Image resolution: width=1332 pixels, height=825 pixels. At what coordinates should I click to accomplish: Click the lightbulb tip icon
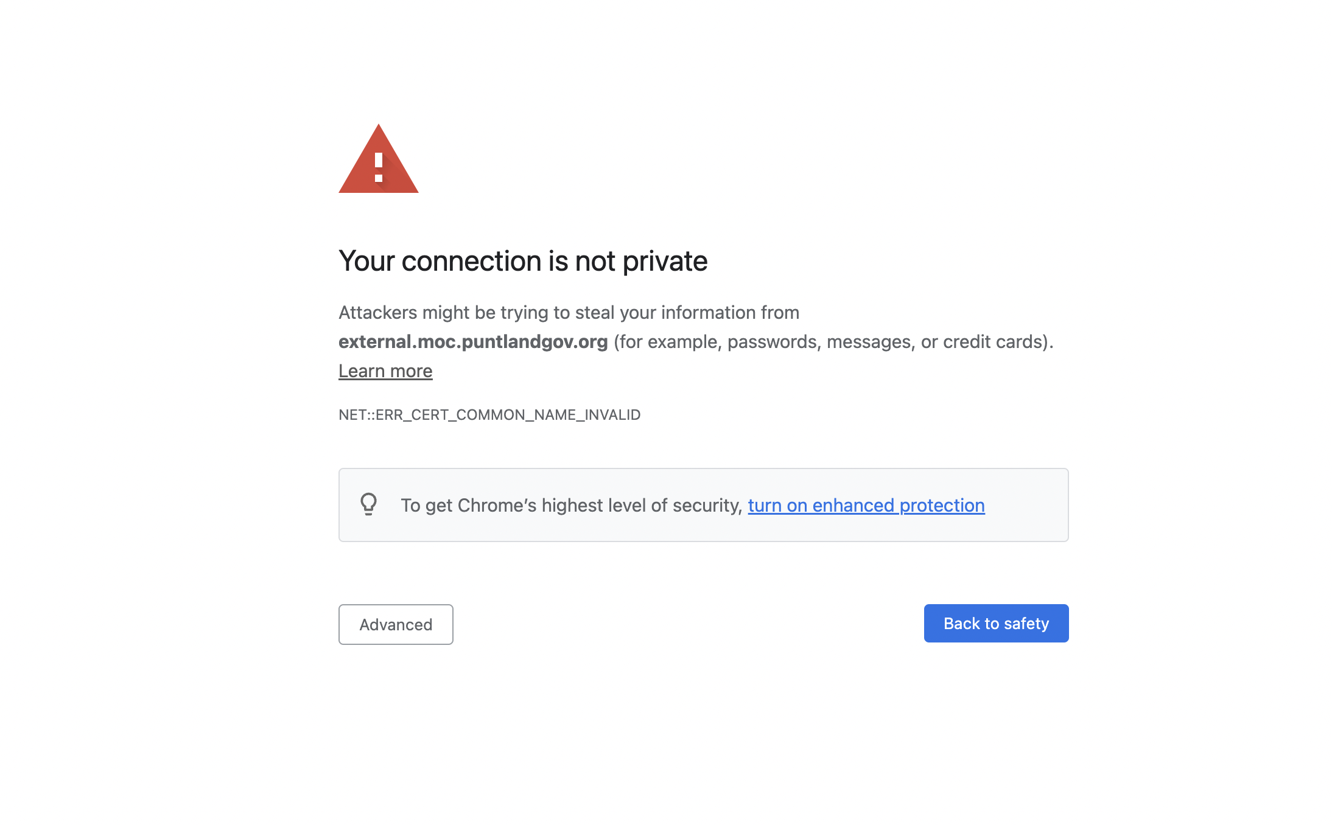pyautogui.click(x=368, y=504)
